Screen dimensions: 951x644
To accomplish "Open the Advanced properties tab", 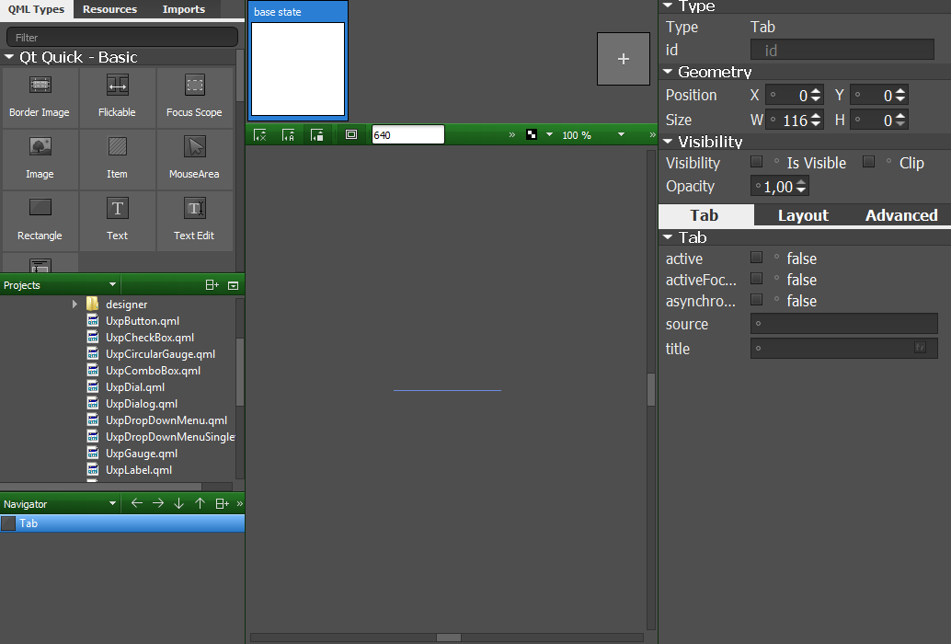I will click(900, 215).
